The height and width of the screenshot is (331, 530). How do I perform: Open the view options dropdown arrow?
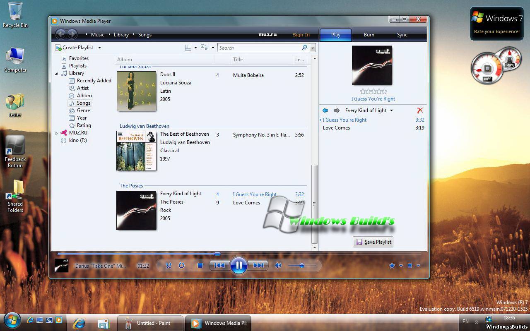pyautogui.click(x=213, y=48)
